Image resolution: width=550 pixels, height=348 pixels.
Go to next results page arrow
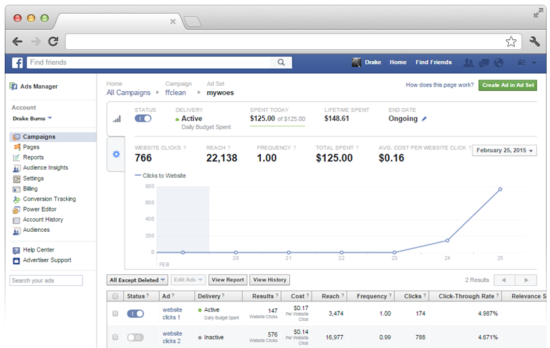point(526,280)
